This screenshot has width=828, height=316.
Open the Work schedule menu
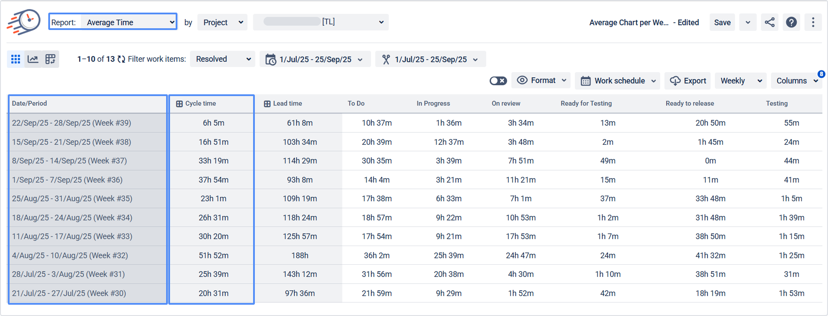click(618, 81)
